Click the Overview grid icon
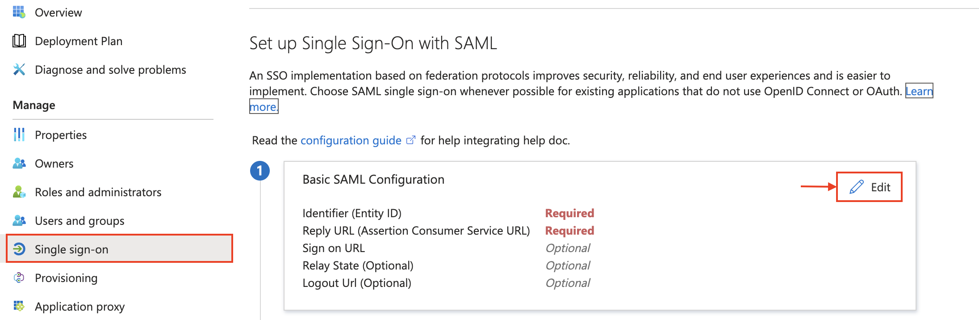Image resolution: width=979 pixels, height=320 pixels. pos(19,12)
